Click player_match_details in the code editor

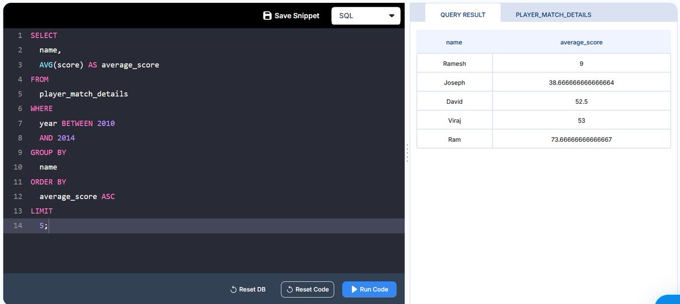coord(84,94)
